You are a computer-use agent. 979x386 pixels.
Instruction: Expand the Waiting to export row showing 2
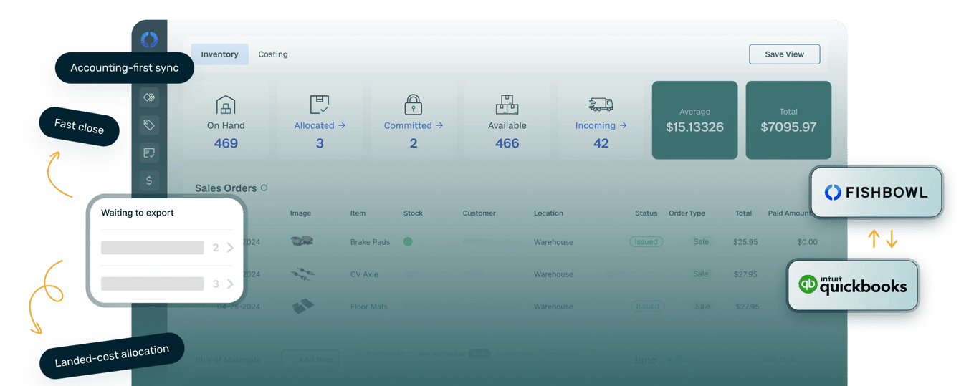(x=167, y=248)
